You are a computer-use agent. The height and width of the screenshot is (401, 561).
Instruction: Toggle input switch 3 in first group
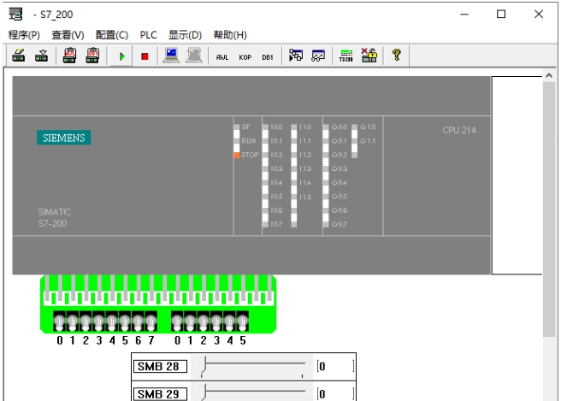[98, 321]
